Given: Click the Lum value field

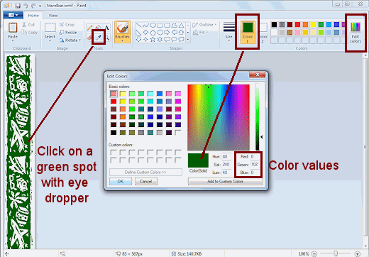Looking at the screenshot, I should 226,173.
